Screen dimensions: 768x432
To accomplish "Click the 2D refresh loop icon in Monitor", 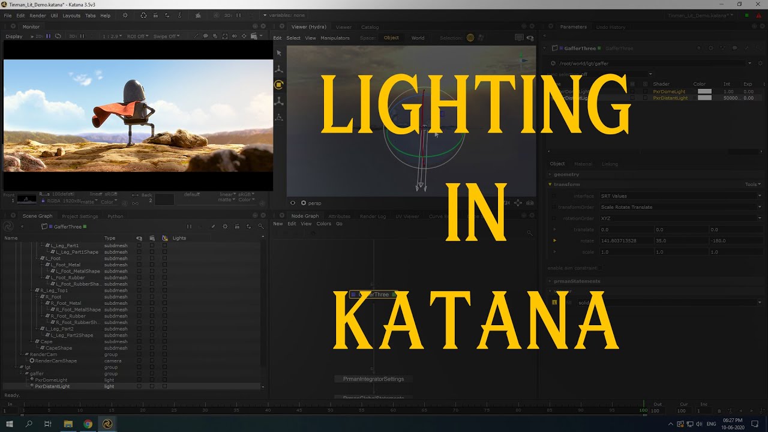I will click(x=58, y=36).
